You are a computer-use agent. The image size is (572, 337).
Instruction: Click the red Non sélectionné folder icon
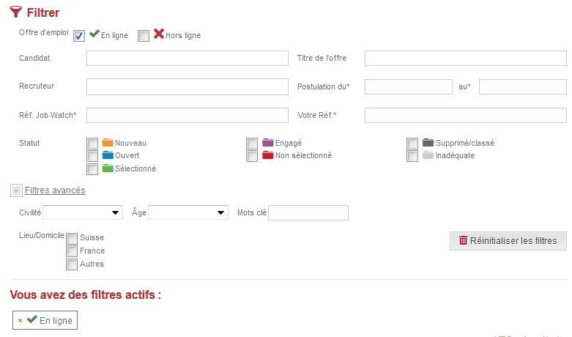268,155
